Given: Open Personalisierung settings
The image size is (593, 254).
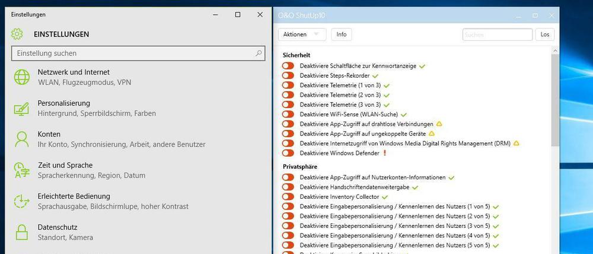Looking at the screenshot, I should click(138, 108).
